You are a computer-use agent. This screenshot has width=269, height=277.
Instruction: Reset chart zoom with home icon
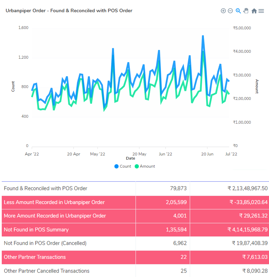pos(254,11)
